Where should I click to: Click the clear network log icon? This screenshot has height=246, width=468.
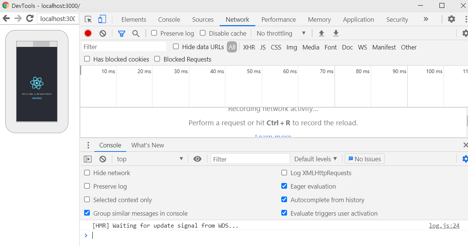[x=102, y=33]
